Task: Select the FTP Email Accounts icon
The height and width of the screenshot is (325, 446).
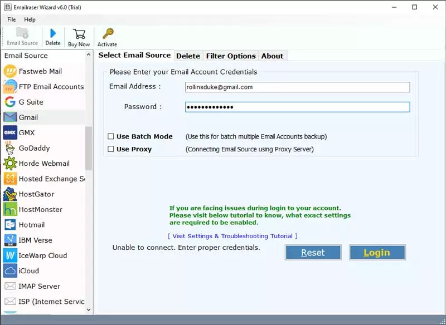Action: click(x=10, y=87)
